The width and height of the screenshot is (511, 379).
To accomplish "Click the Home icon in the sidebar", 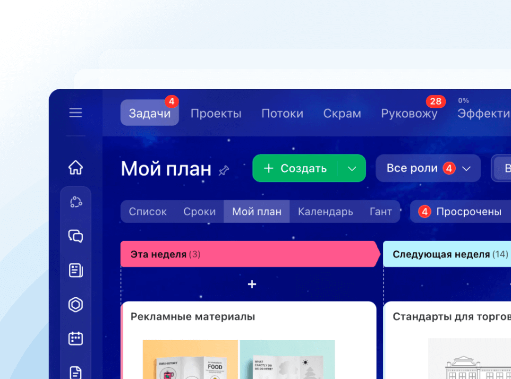I will (76, 167).
